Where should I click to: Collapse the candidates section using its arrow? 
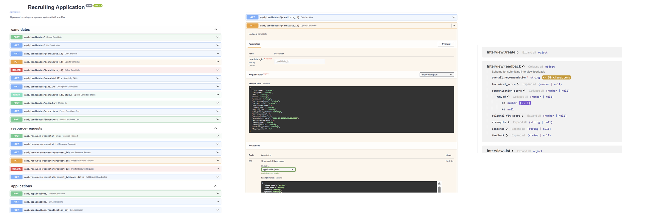coord(216,29)
